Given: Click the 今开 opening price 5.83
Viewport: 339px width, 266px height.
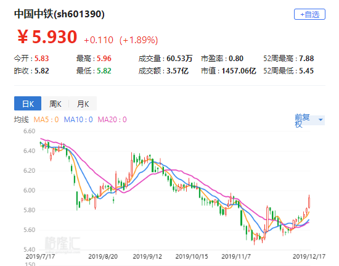Looking at the screenshot, I should click(41, 59).
